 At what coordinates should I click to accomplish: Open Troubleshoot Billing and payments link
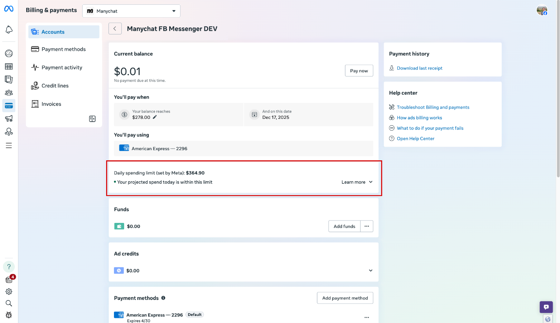tap(433, 107)
